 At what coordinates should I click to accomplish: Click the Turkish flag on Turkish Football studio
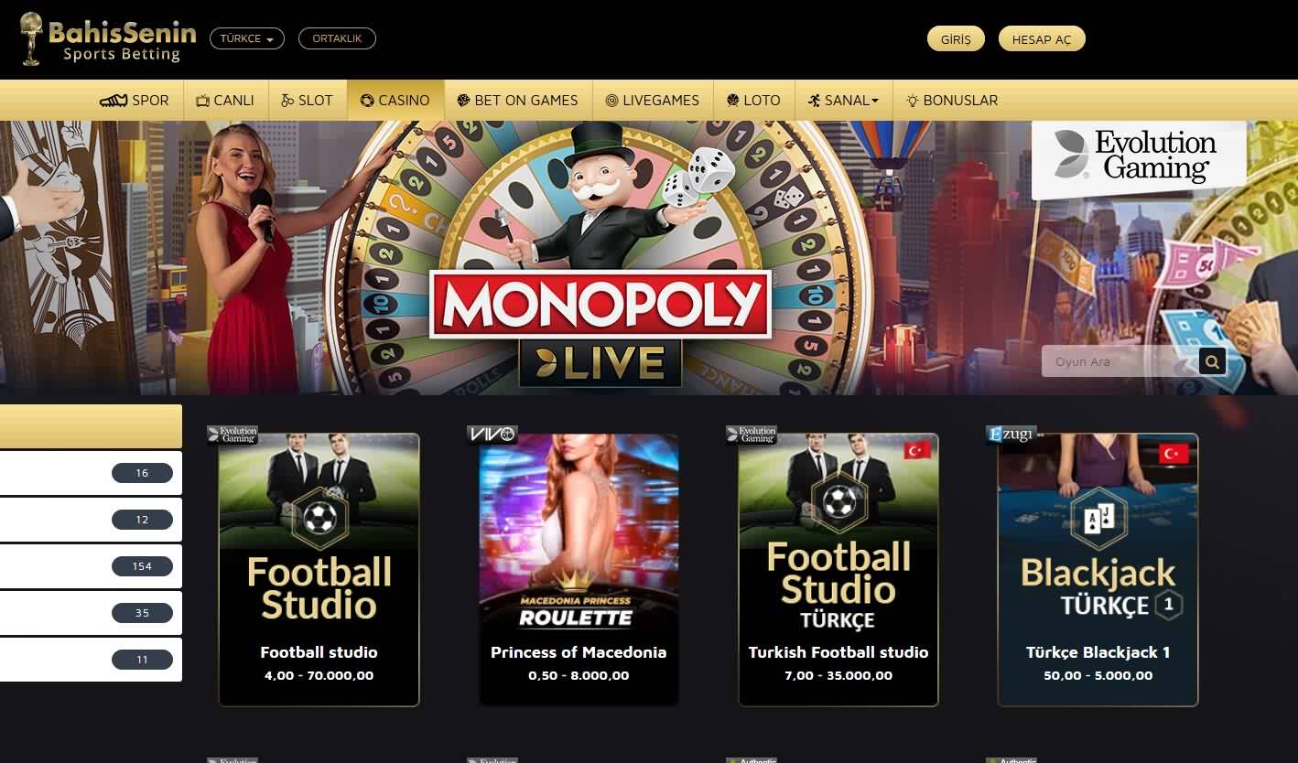pyautogui.click(x=916, y=450)
